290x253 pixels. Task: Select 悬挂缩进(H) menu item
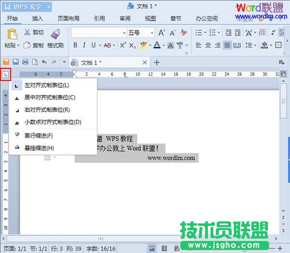54,148
